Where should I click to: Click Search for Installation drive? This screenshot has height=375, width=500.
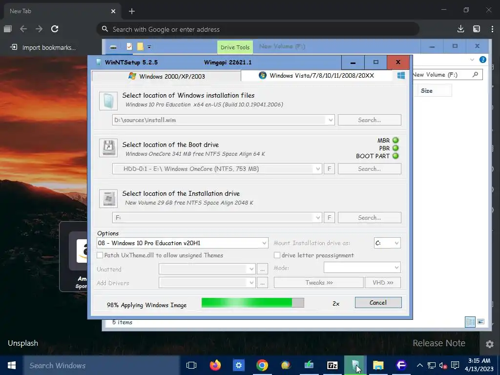pos(369,217)
